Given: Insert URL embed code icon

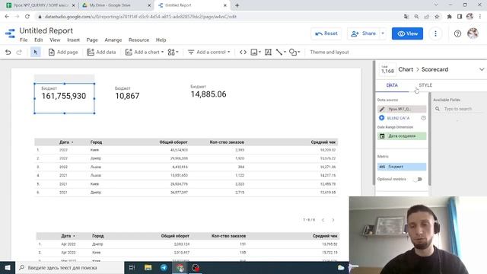Looking at the screenshot, I should click(243, 53).
